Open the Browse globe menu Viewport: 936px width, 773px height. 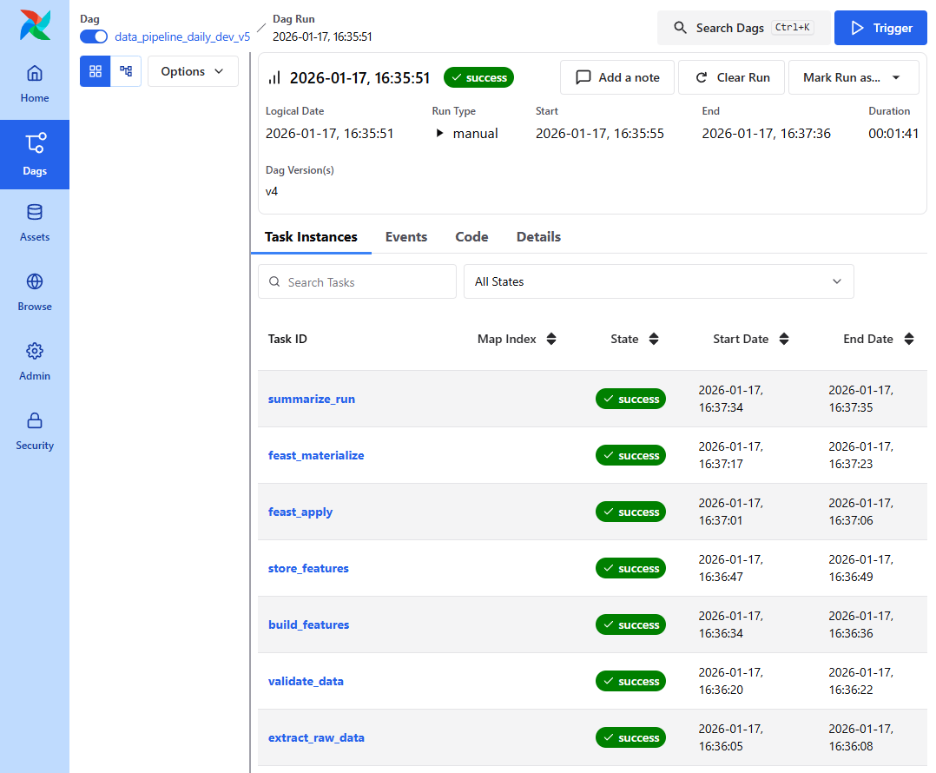pyautogui.click(x=35, y=293)
